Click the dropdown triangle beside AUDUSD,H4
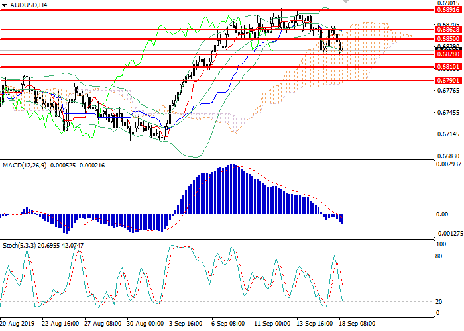 [5, 5]
